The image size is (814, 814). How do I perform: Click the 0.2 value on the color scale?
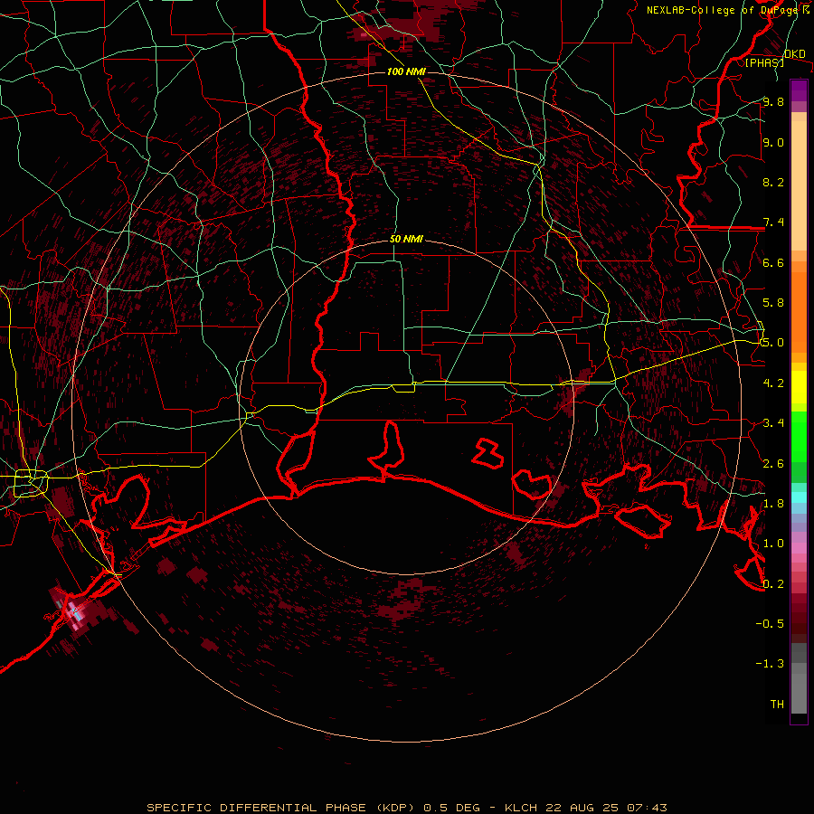pyautogui.click(x=773, y=584)
